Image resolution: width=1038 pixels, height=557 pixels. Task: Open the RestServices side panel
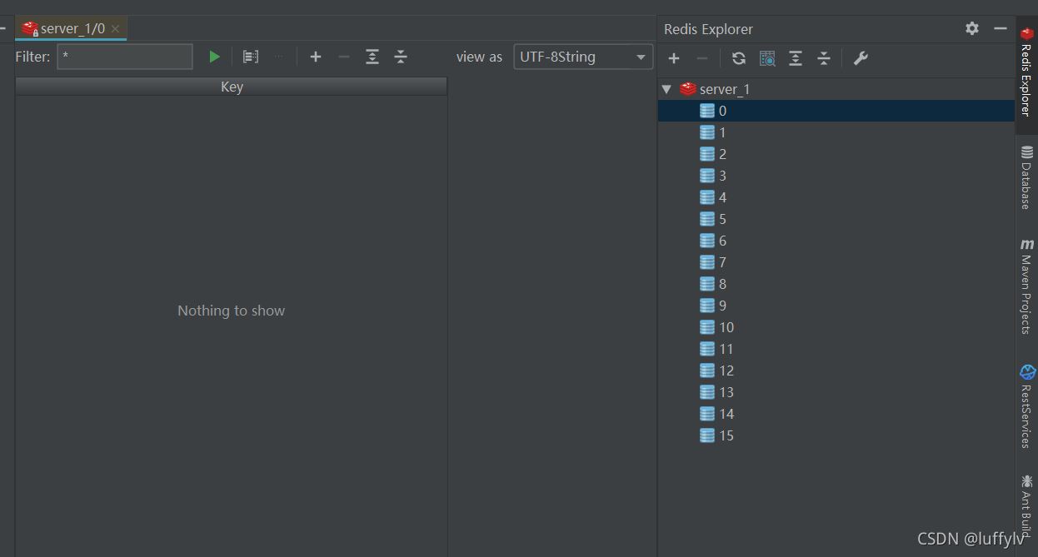click(1026, 406)
